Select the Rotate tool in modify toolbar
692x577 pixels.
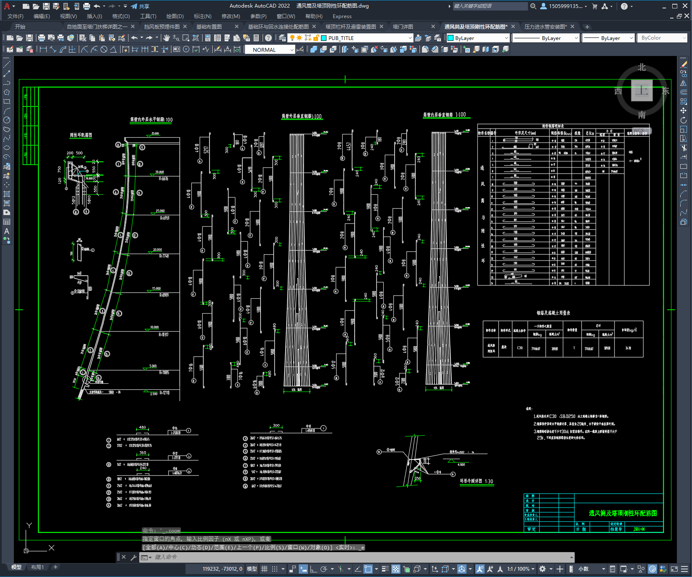click(x=684, y=120)
